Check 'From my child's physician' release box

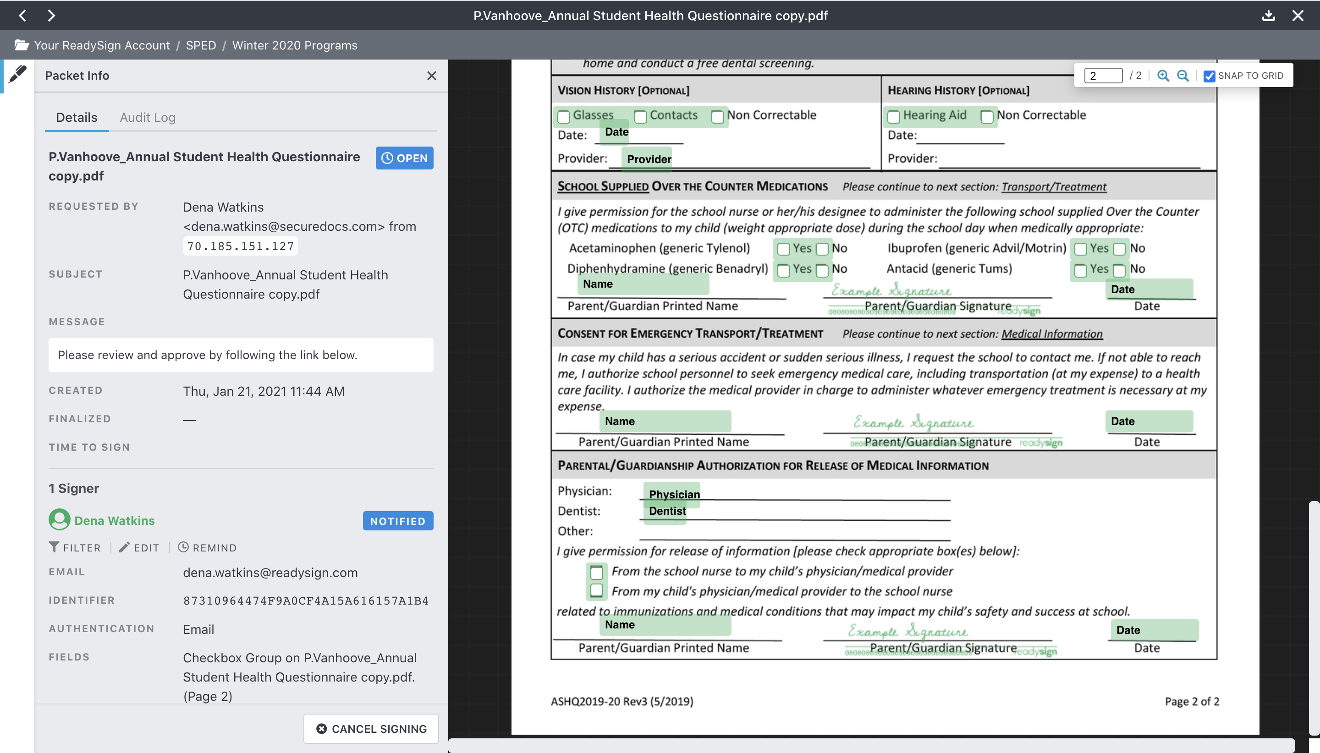[x=597, y=590]
